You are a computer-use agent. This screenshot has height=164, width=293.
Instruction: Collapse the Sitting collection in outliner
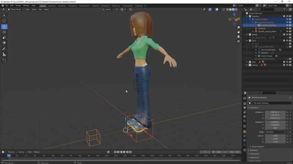point(247,35)
